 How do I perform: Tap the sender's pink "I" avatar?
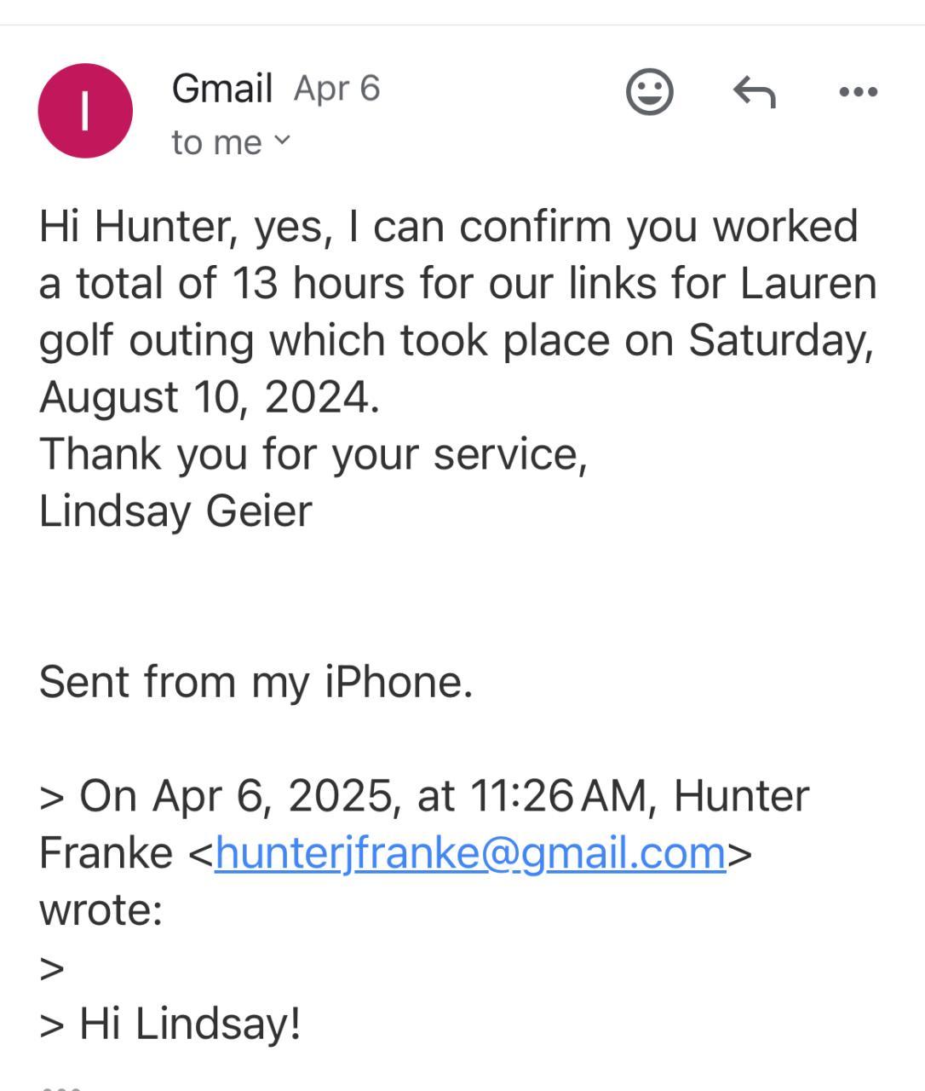click(x=85, y=111)
